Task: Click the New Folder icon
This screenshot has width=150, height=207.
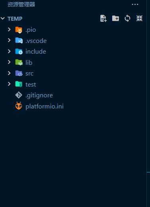Action: [115, 18]
